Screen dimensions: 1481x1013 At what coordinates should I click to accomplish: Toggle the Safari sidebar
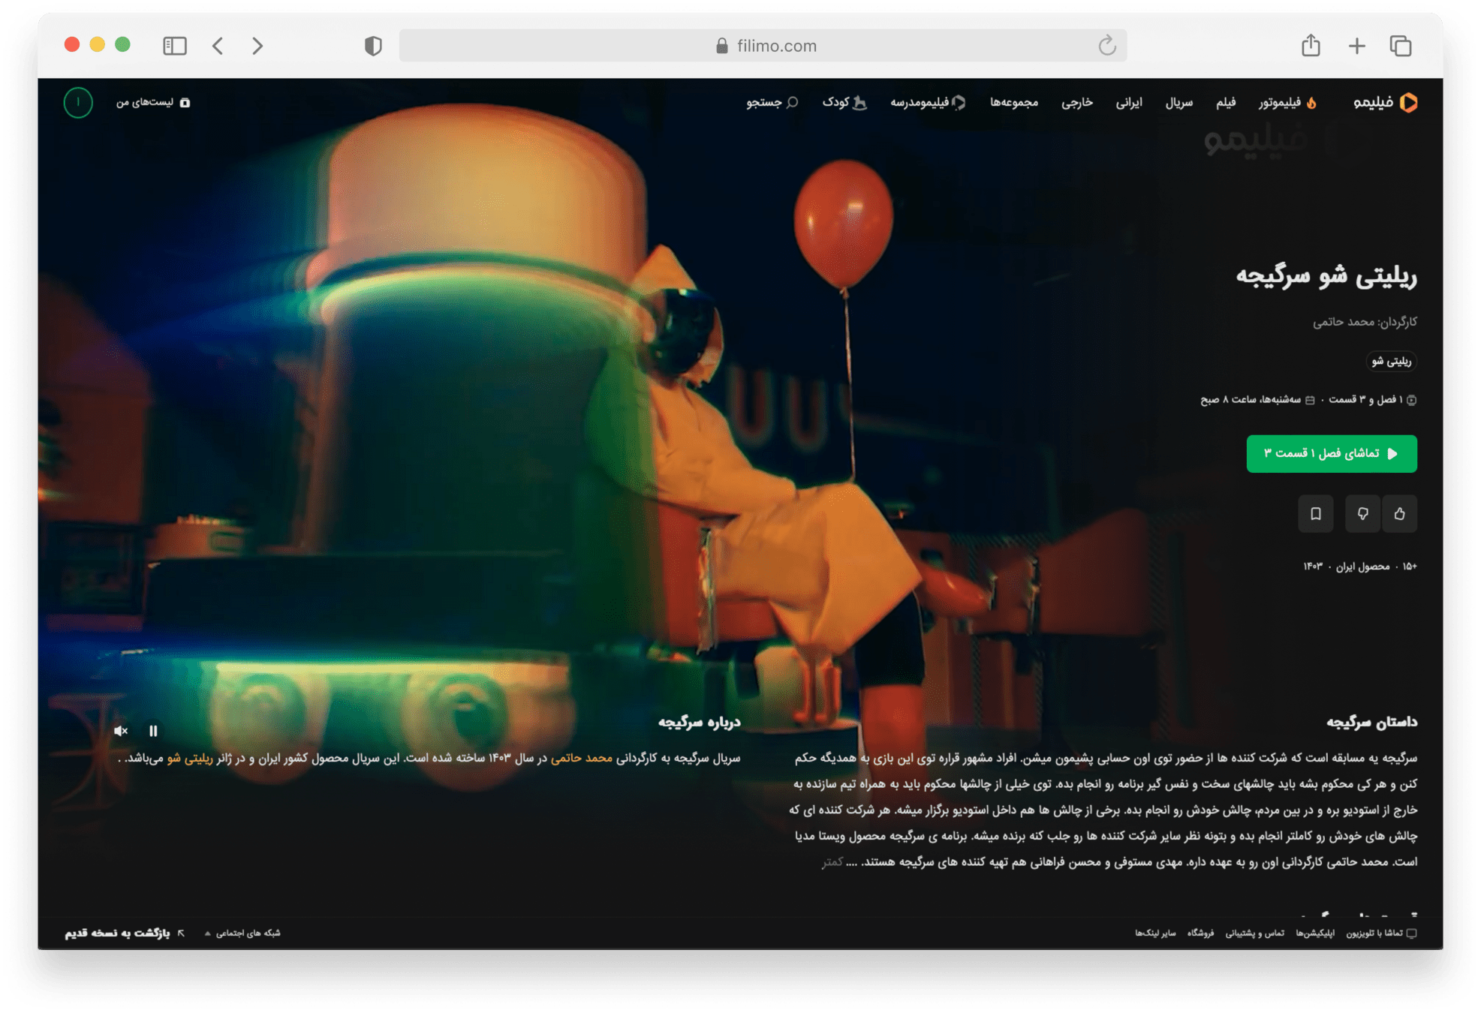(x=174, y=46)
